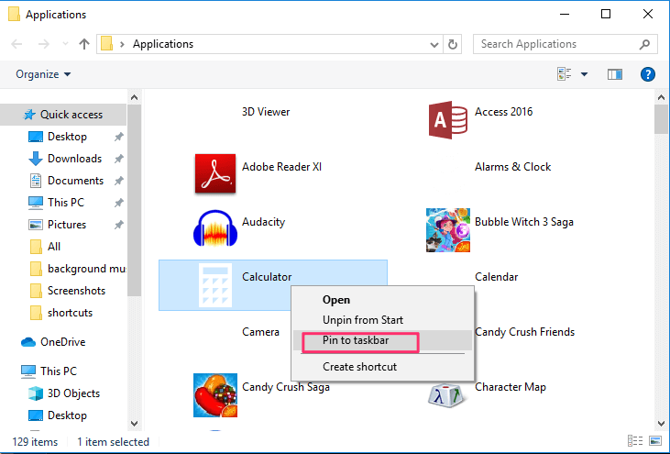Go up one folder level arrow
Viewport: 670px width, 454px height.
84,44
